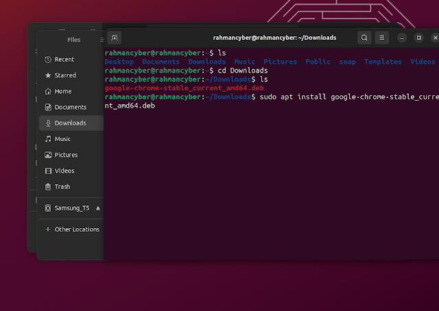Click Pictures in the terminal ls output
The height and width of the screenshot is (311, 439).
tap(281, 62)
